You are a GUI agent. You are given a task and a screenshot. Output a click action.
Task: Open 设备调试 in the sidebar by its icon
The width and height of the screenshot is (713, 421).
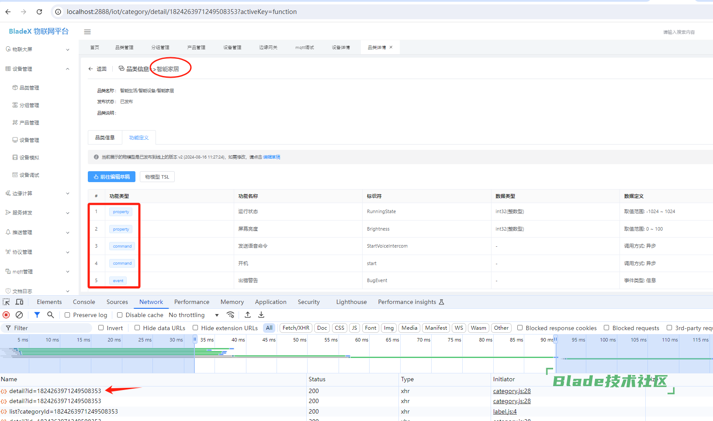tap(15, 175)
